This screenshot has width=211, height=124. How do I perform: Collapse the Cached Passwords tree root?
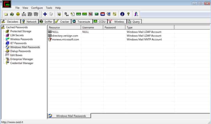click(17, 27)
